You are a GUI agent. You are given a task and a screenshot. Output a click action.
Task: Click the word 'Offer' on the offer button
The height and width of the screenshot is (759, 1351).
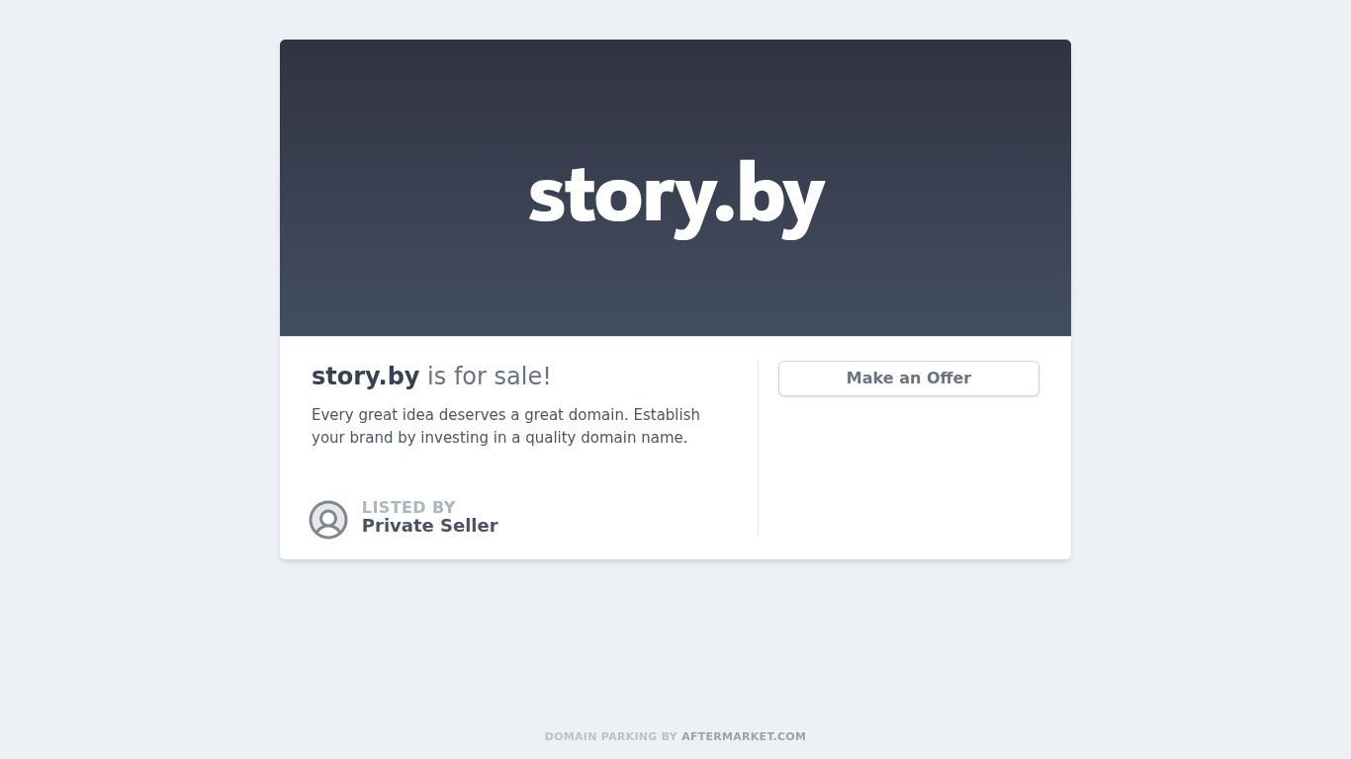coord(948,379)
